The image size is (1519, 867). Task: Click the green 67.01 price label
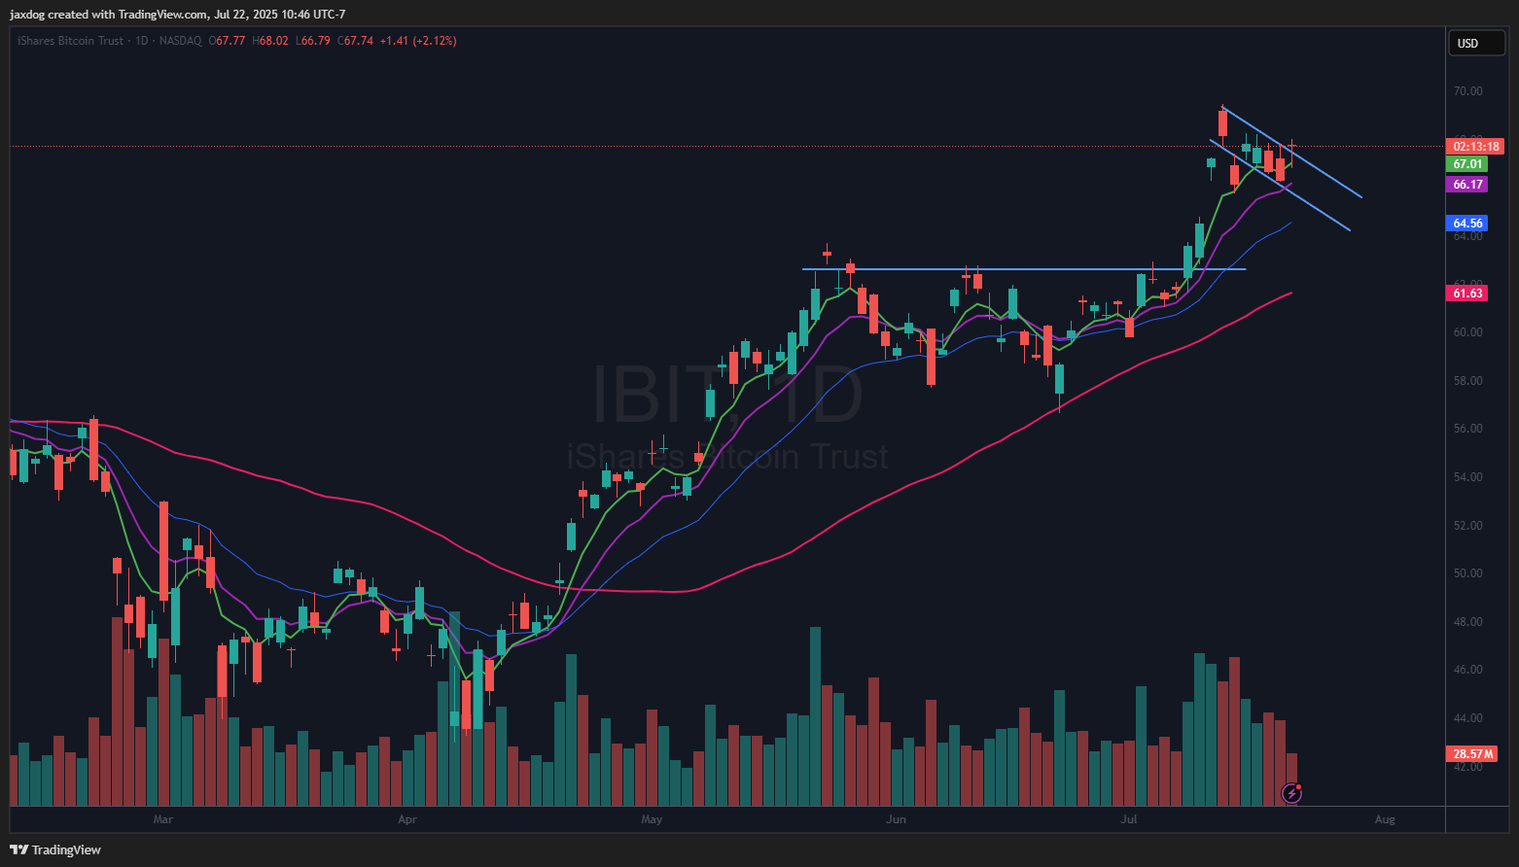1467,164
